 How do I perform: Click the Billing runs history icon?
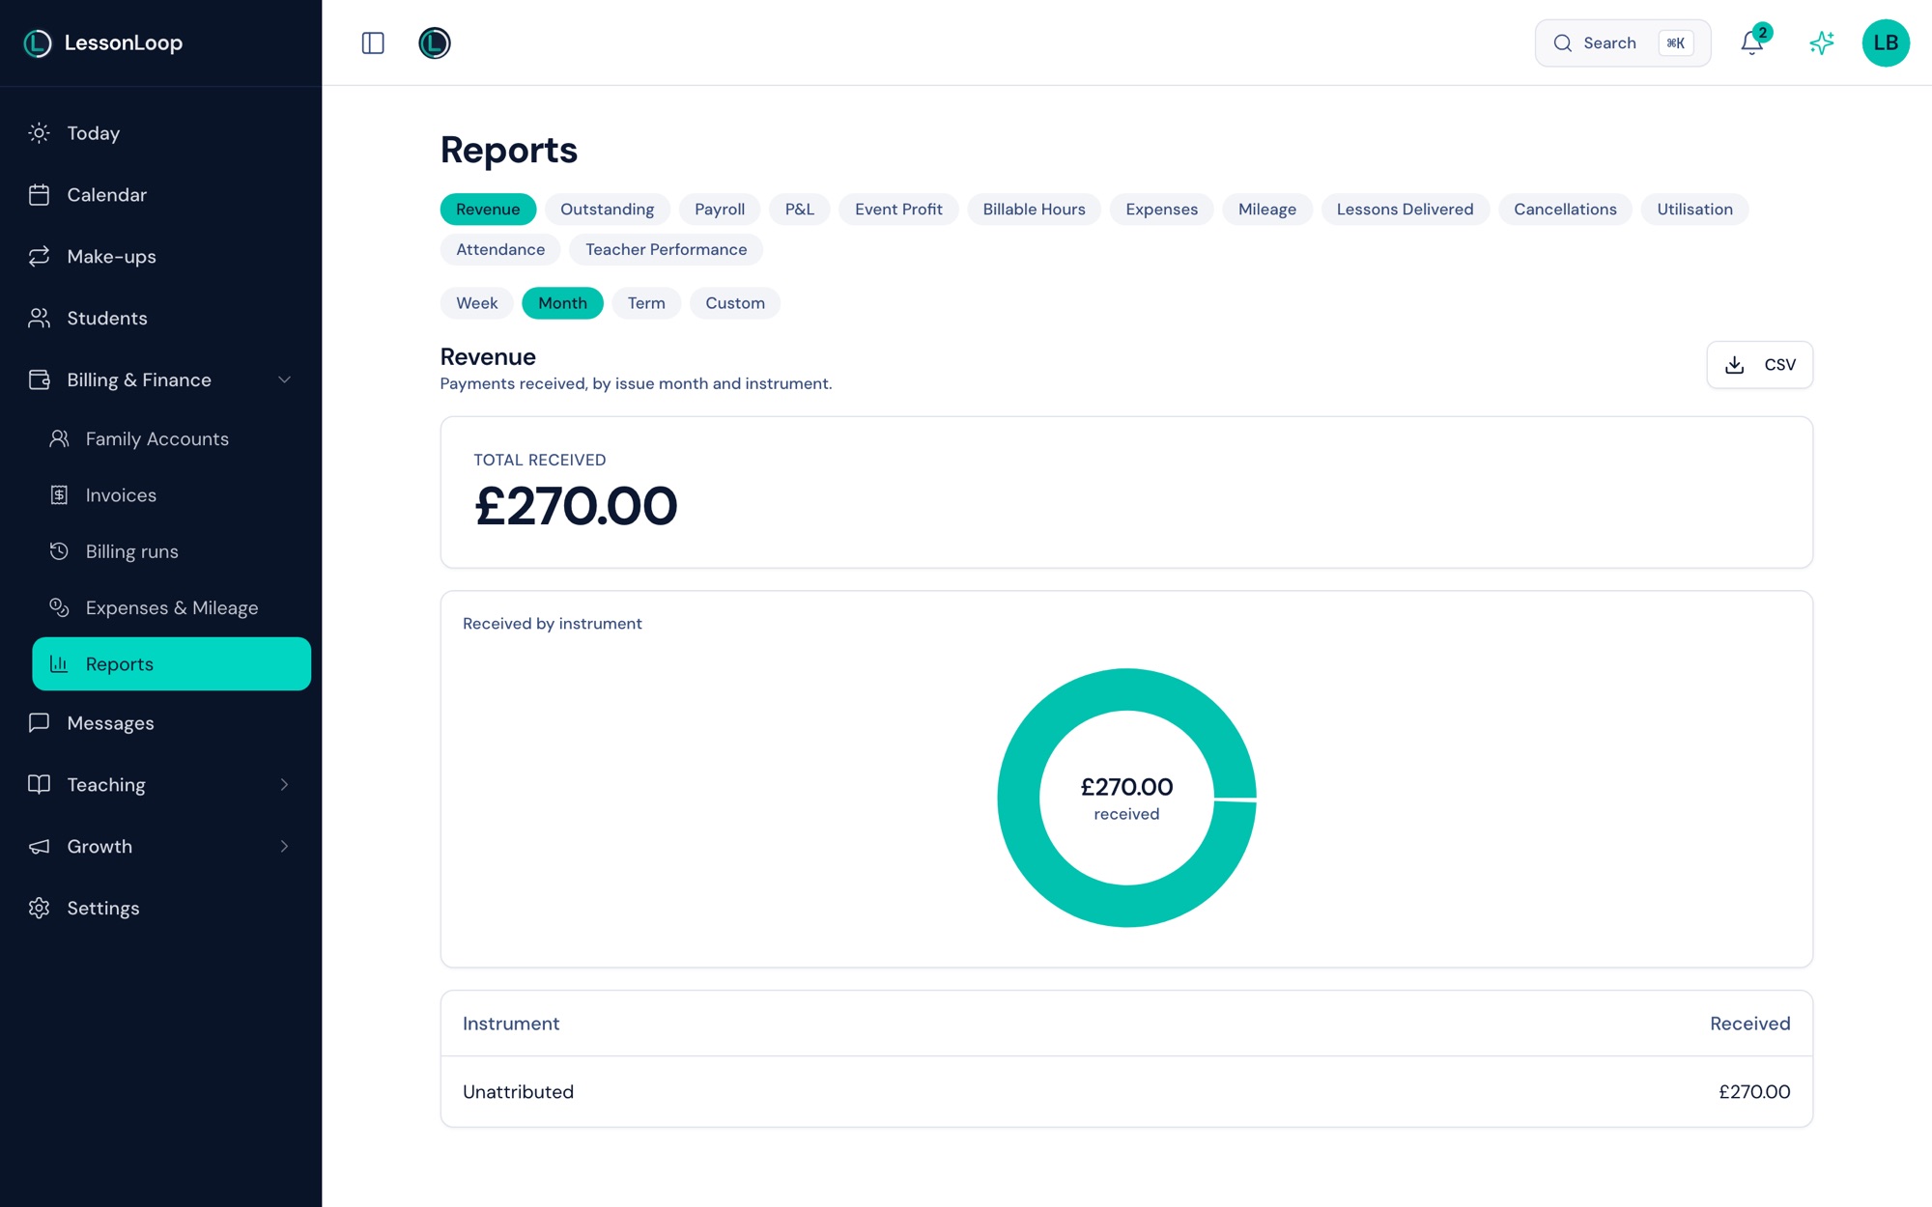point(59,551)
